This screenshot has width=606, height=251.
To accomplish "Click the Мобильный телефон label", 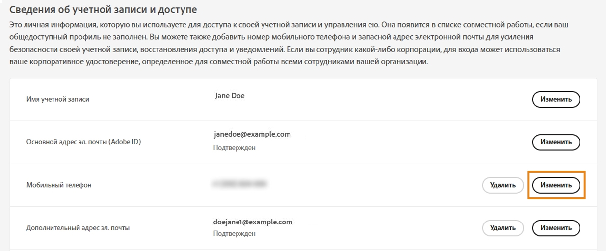I will point(59,185).
